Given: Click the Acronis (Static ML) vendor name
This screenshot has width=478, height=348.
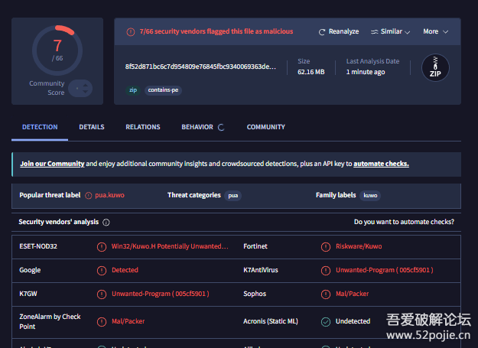Looking at the screenshot, I should pos(271,321).
